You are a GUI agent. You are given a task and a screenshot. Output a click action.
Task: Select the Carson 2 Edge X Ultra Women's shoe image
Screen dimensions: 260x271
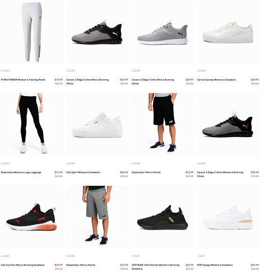click(228, 125)
